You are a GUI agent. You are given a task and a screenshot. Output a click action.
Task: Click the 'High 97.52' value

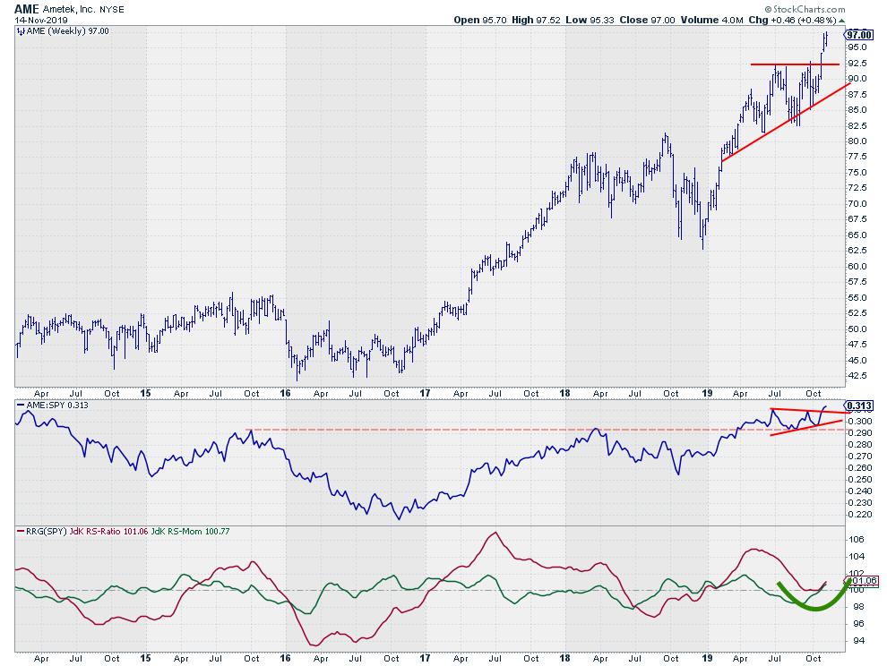tap(537, 20)
